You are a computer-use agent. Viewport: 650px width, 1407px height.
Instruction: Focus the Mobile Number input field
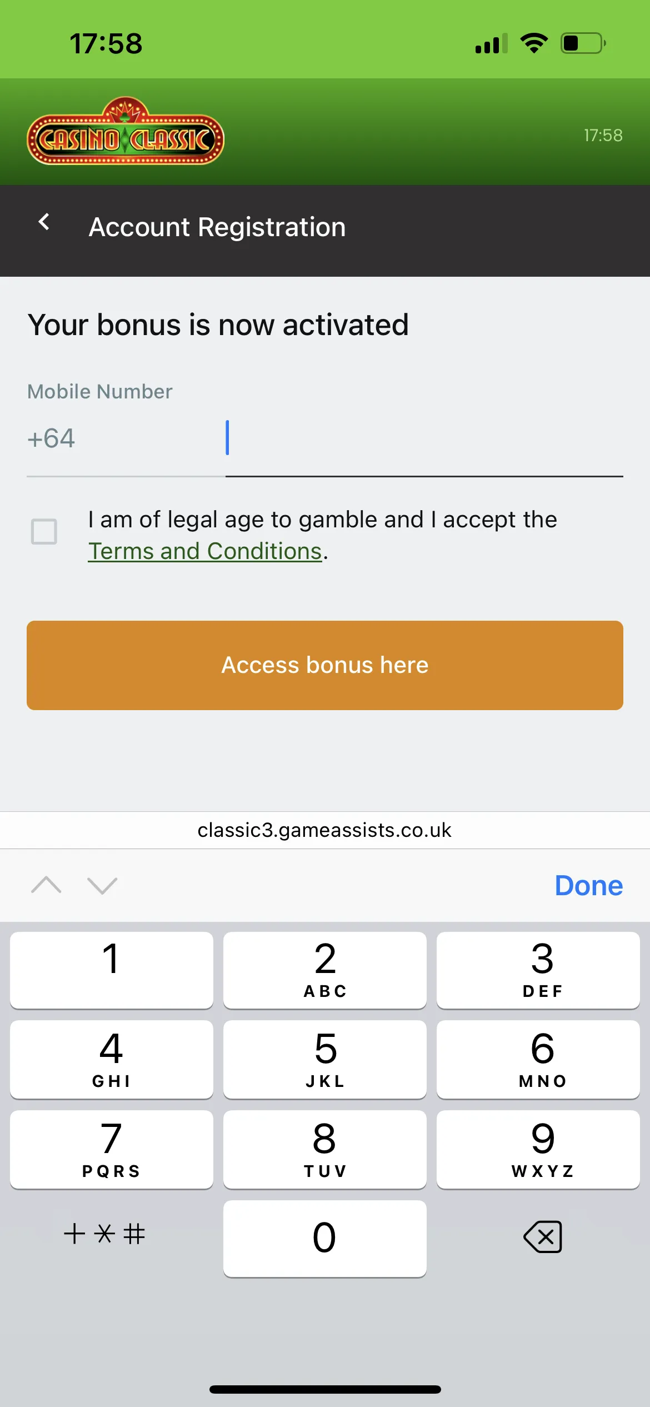[423, 438]
